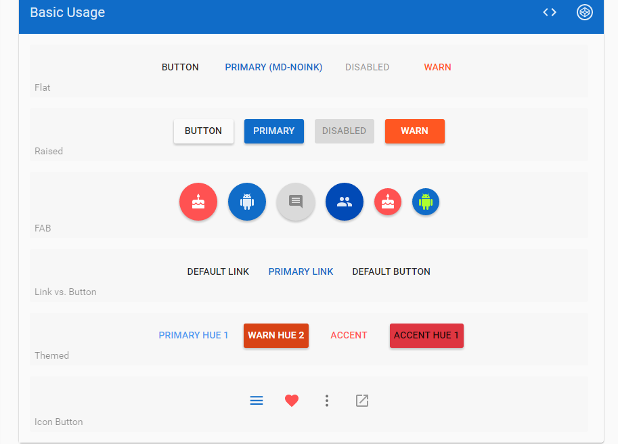Click the grey comment FAB button
The image size is (618, 444).
tap(296, 202)
